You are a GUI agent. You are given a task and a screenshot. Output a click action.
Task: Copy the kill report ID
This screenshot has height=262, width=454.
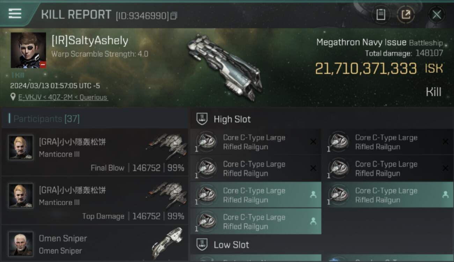[174, 16]
